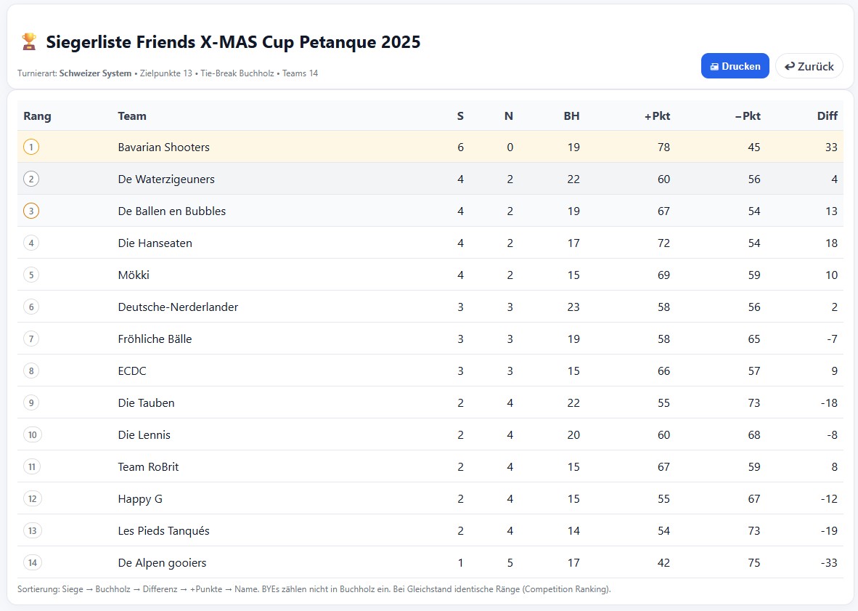The image size is (858, 611).
Task: Click the Rang column header
Action: 38,116
